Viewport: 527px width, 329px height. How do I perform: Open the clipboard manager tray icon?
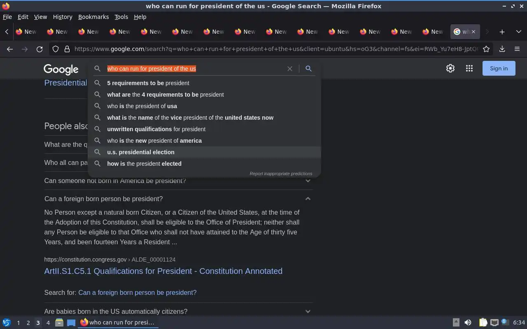point(483,322)
